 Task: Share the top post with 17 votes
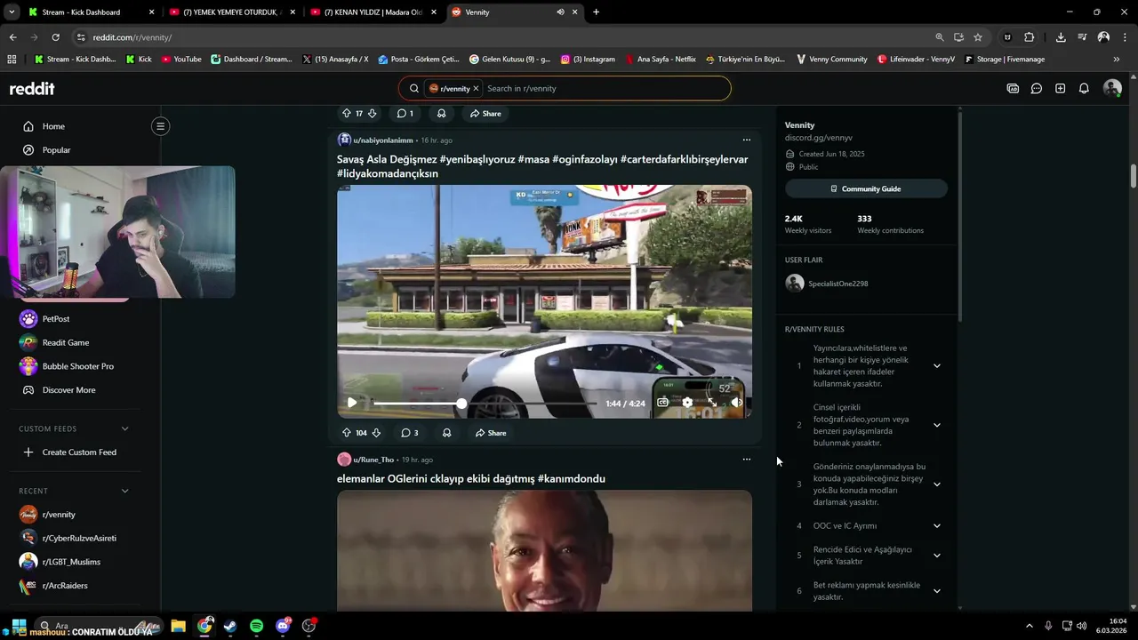pos(485,114)
